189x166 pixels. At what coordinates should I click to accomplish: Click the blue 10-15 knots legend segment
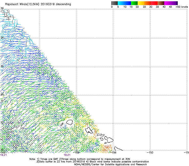128,3
